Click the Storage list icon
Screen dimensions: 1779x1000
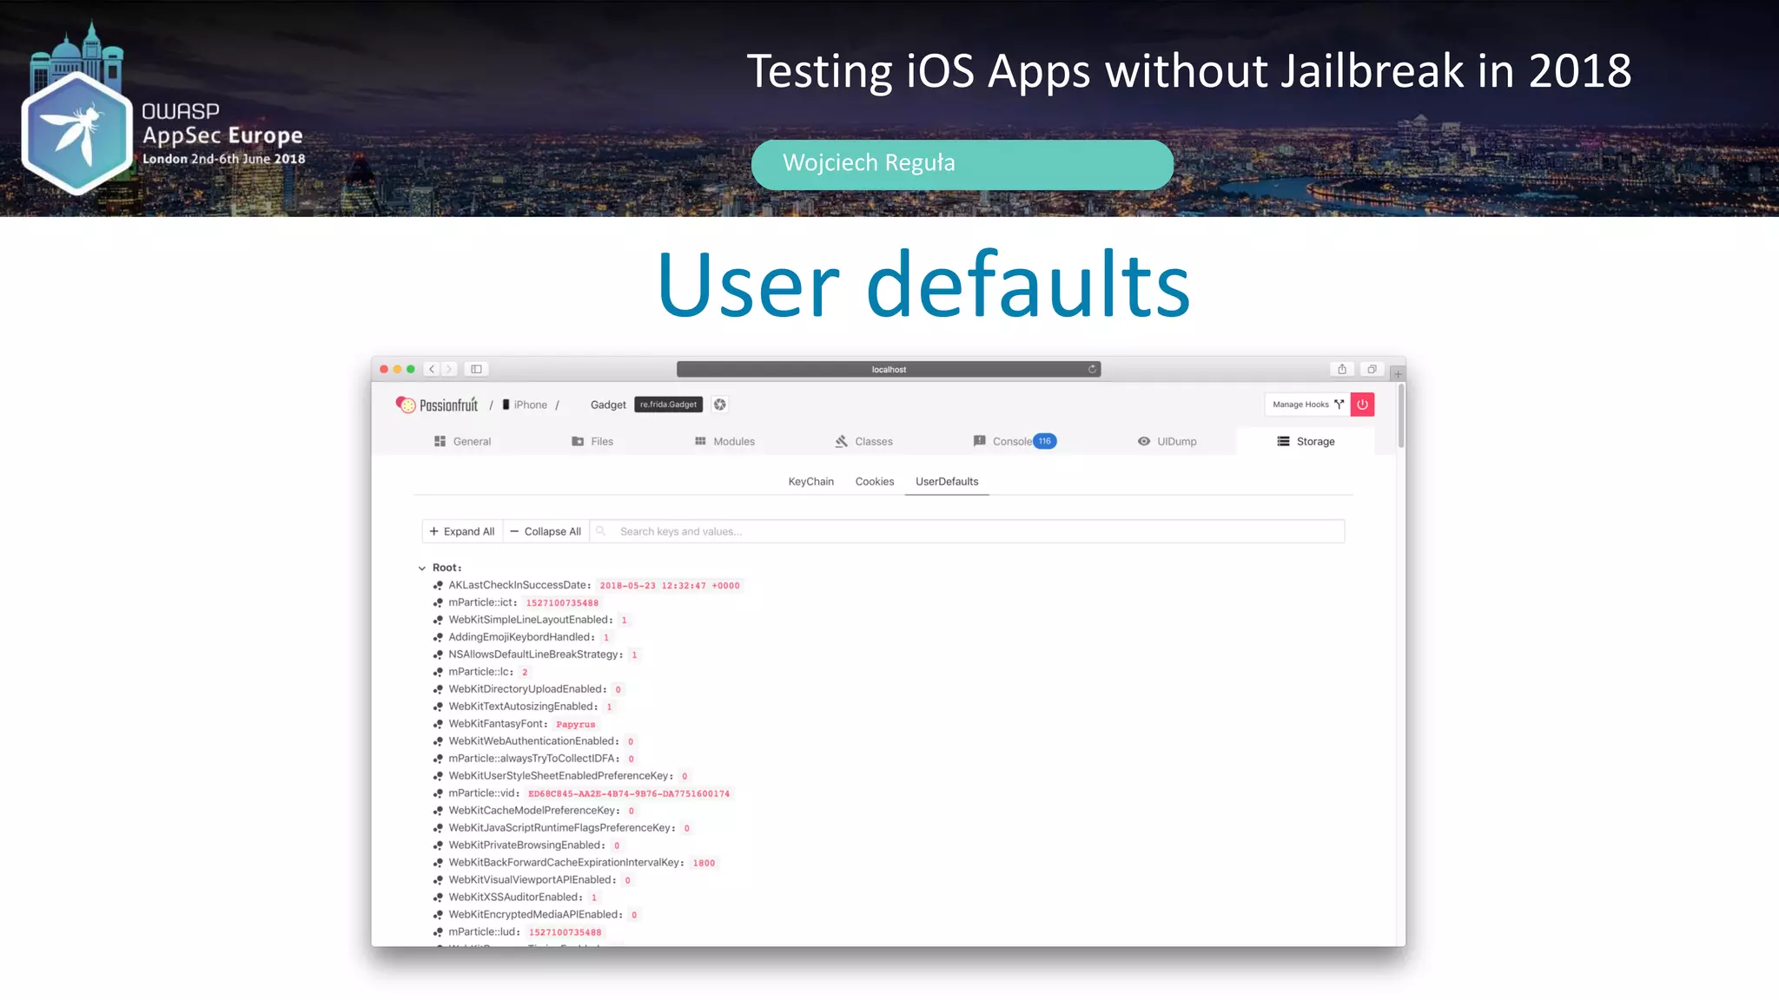click(1283, 442)
